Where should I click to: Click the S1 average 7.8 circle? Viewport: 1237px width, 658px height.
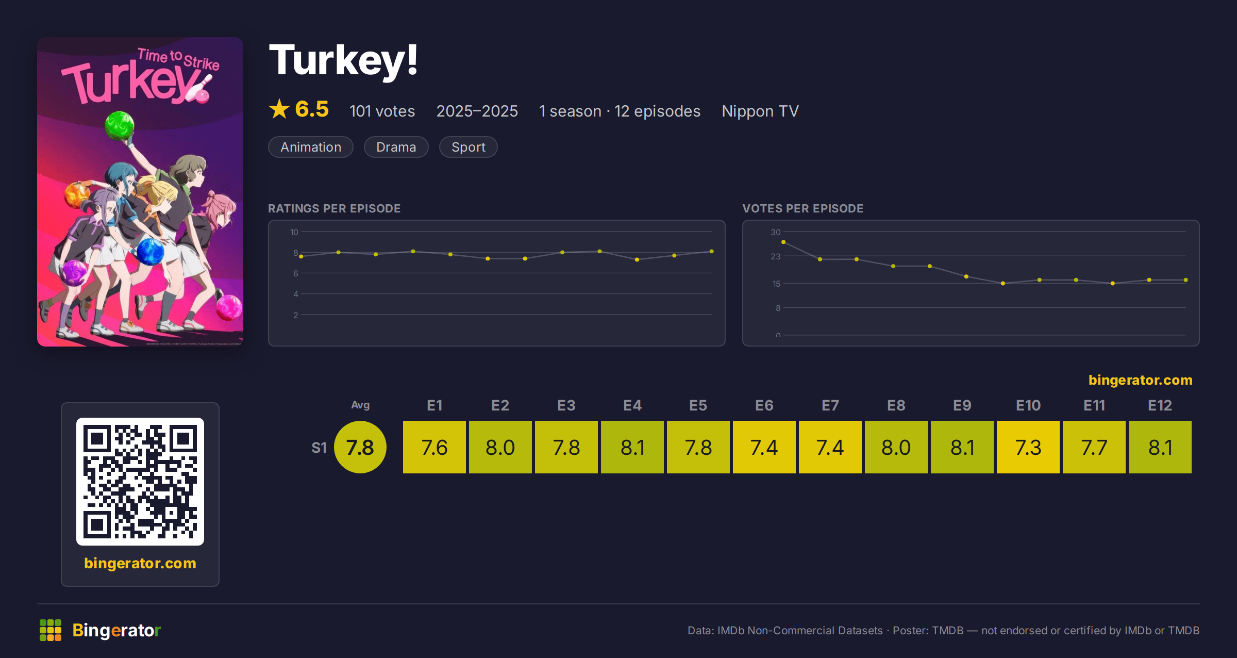point(360,447)
